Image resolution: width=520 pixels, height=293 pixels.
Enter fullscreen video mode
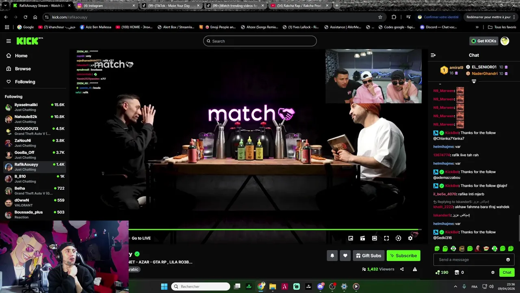(x=386, y=238)
